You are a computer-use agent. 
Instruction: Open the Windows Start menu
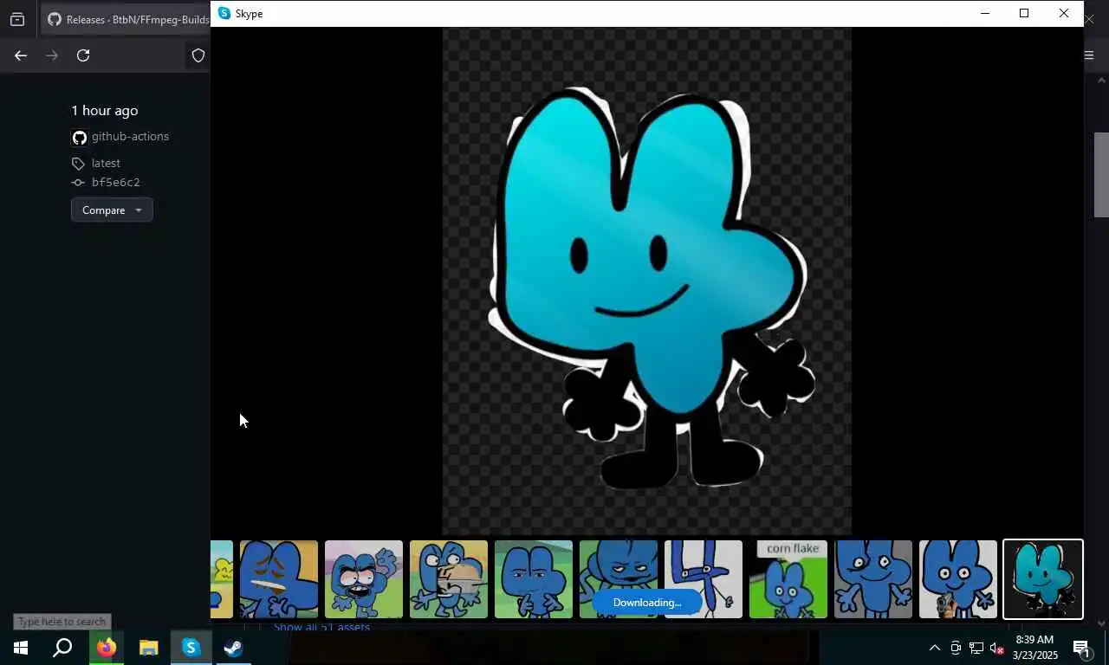[x=21, y=648]
